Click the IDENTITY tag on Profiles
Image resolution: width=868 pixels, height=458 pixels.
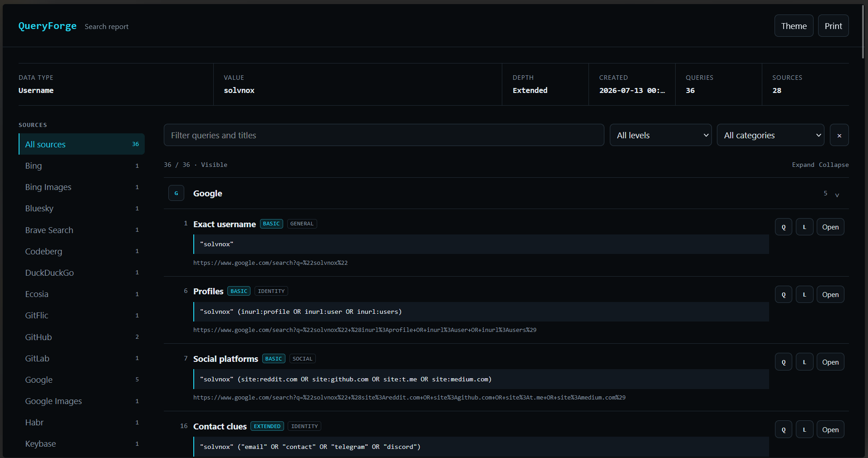tap(271, 291)
